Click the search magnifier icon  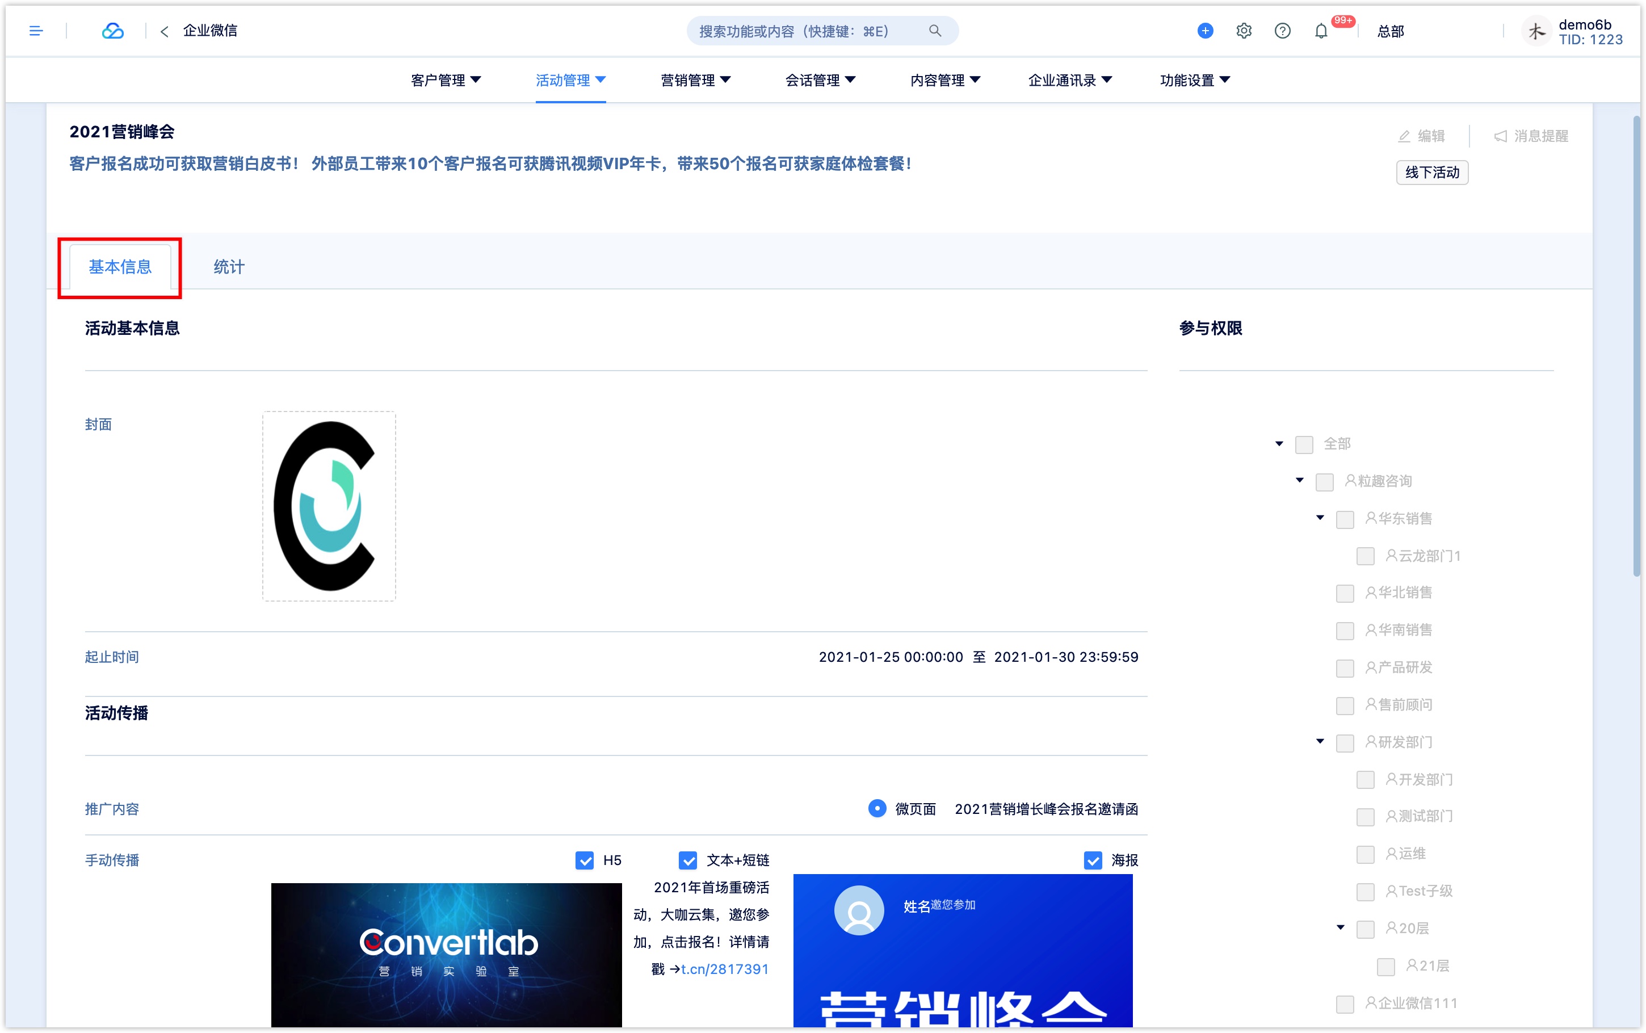coord(935,31)
